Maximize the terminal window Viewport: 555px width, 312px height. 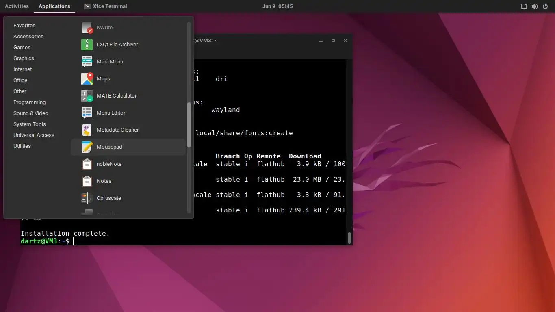tap(333, 41)
